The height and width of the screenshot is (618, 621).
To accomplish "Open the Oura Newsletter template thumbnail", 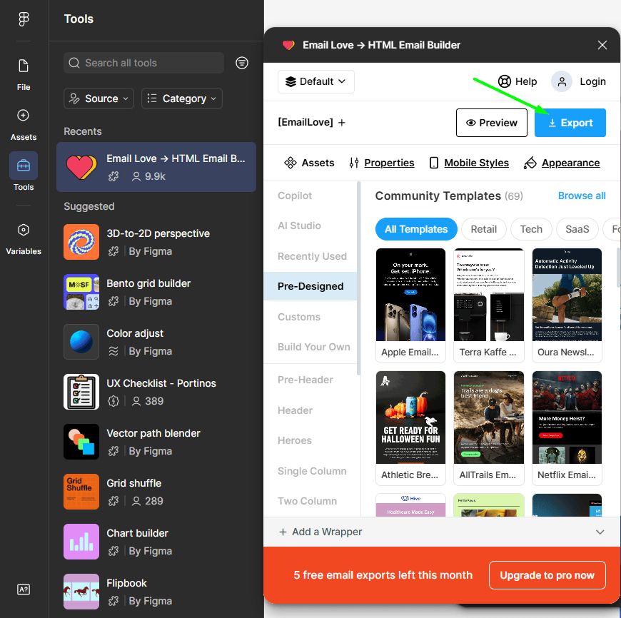I will click(567, 295).
